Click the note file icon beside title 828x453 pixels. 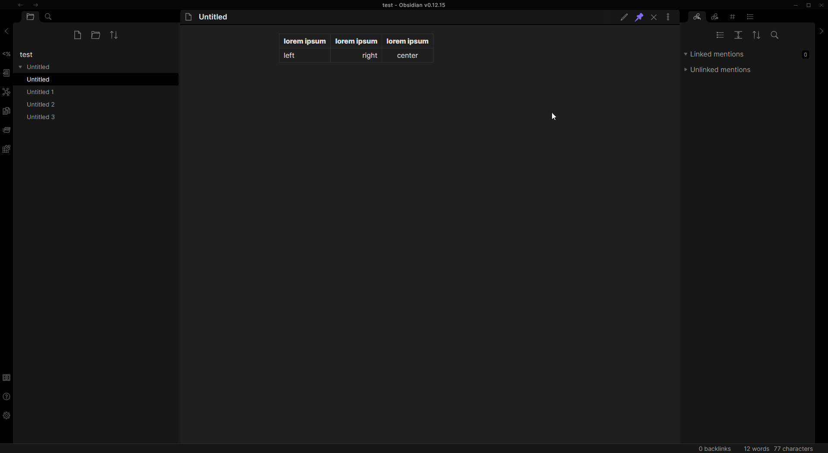click(x=188, y=17)
